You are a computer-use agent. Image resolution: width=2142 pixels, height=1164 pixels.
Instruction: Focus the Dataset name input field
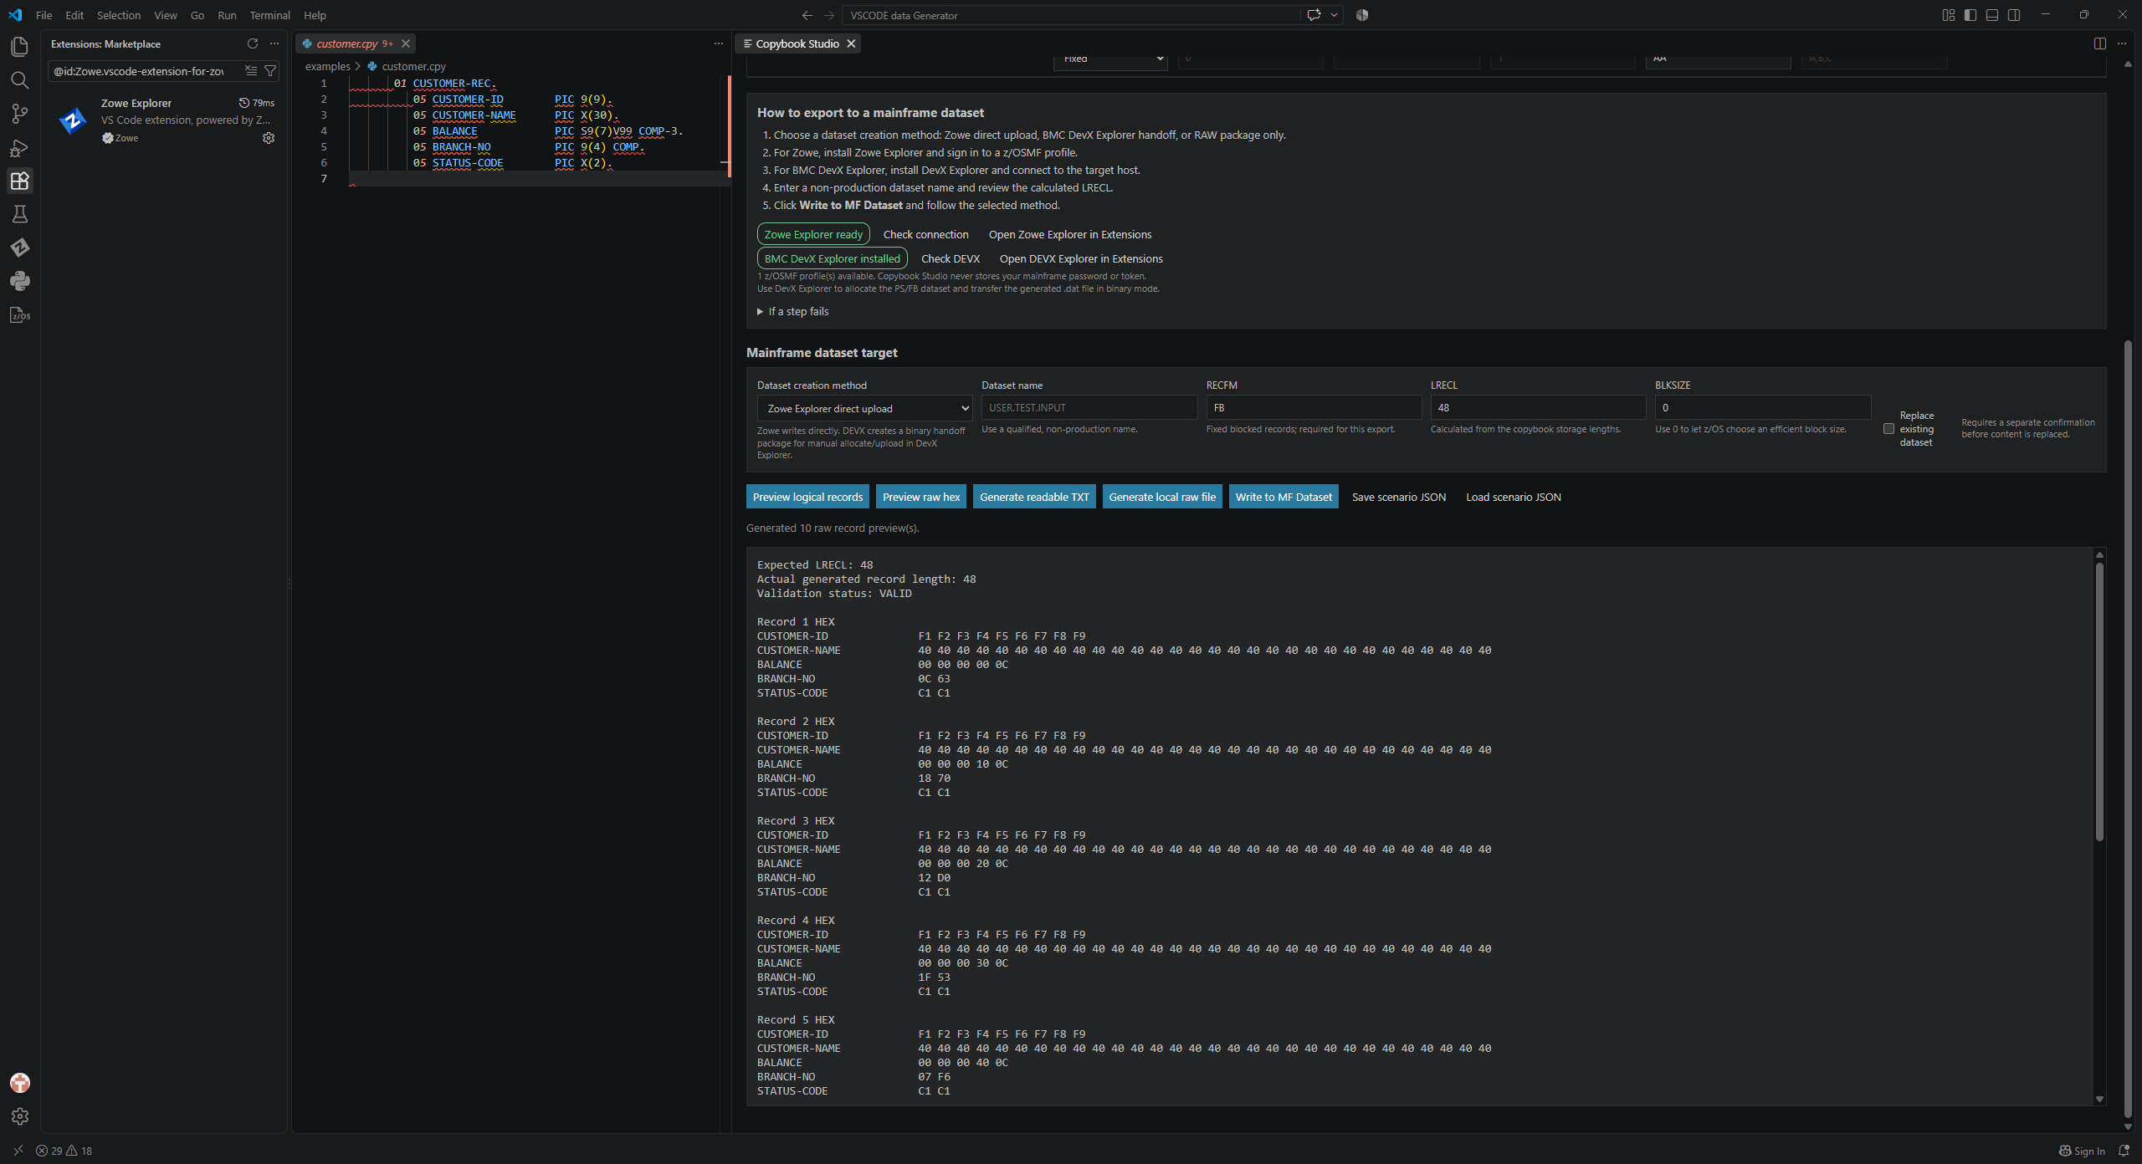(x=1089, y=407)
